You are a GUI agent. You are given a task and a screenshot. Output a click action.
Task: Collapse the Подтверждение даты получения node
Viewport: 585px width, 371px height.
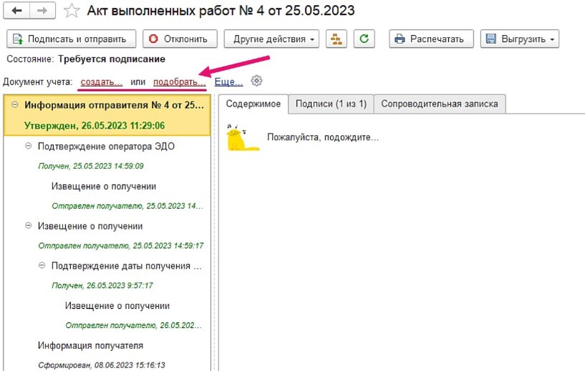pyautogui.click(x=42, y=265)
